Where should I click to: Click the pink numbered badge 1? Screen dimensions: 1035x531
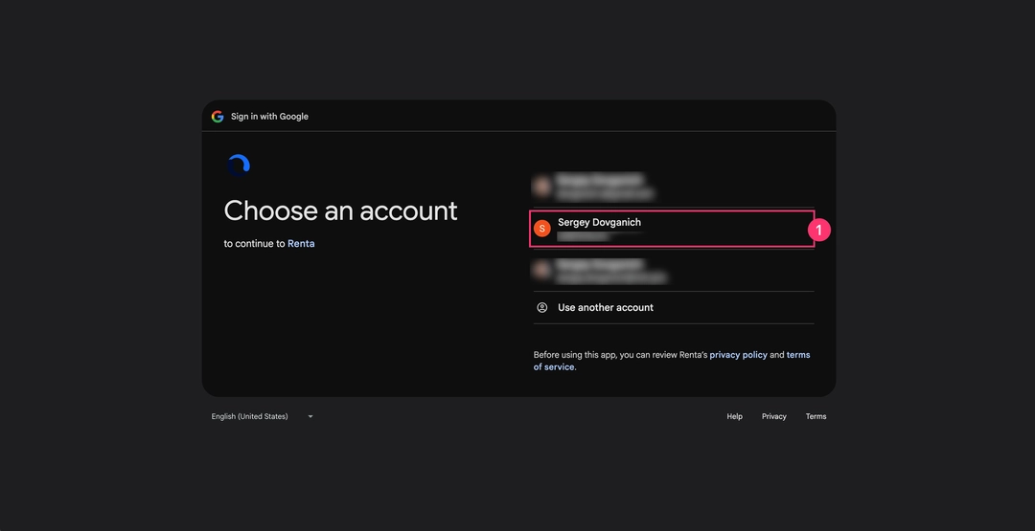click(818, 231)
